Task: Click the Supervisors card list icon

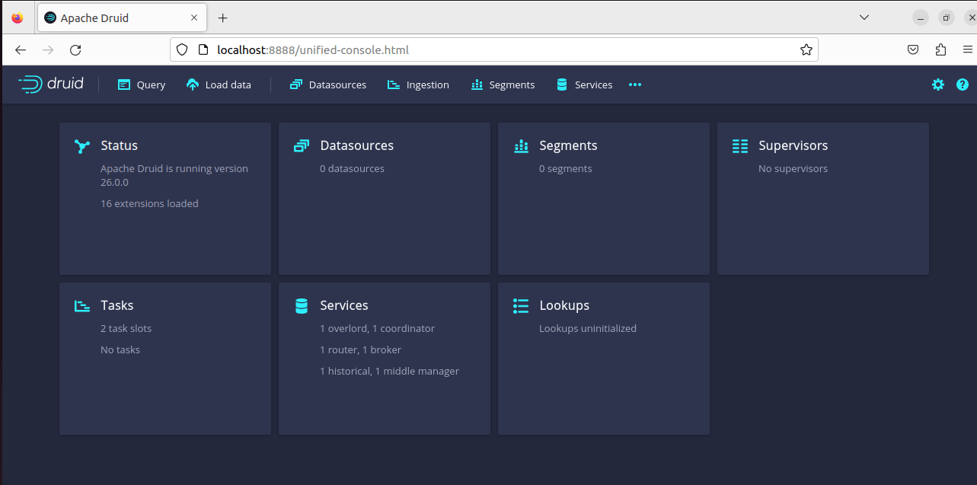Action: (x=739, y=146)
